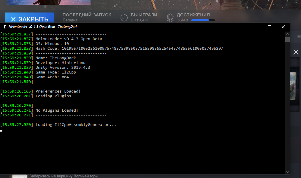Click the blue ЗАКРЫТЬ button in Steam
301x178 pixels.
click(29, 18)
